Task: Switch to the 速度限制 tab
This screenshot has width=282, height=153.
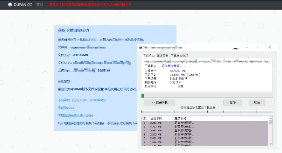Action: (x=162, y=56)
